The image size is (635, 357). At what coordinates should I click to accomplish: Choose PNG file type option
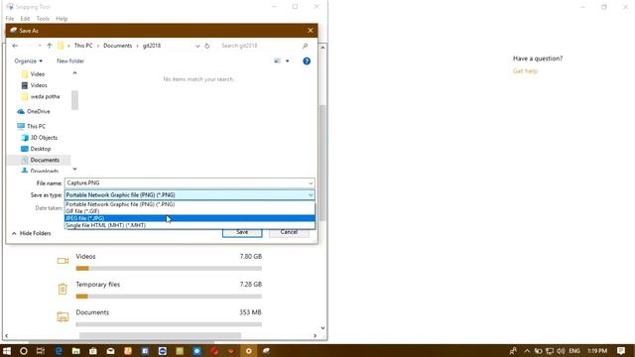190,204
